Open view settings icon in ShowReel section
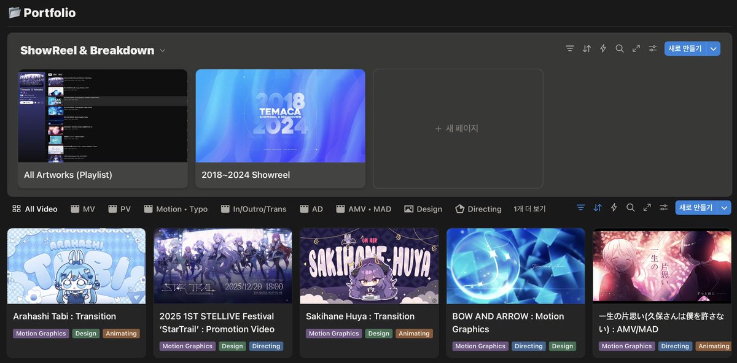The image size is (737, 363). (653, 48)
